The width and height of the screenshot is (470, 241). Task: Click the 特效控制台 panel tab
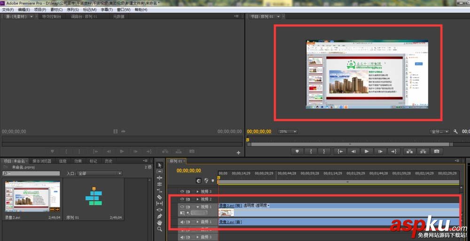(51, 17)
